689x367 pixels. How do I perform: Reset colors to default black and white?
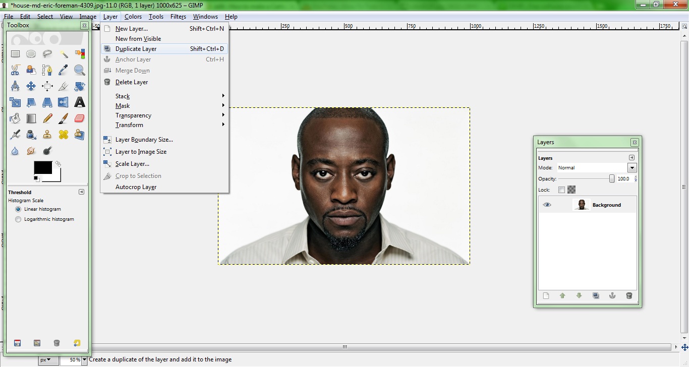(36, 178)
